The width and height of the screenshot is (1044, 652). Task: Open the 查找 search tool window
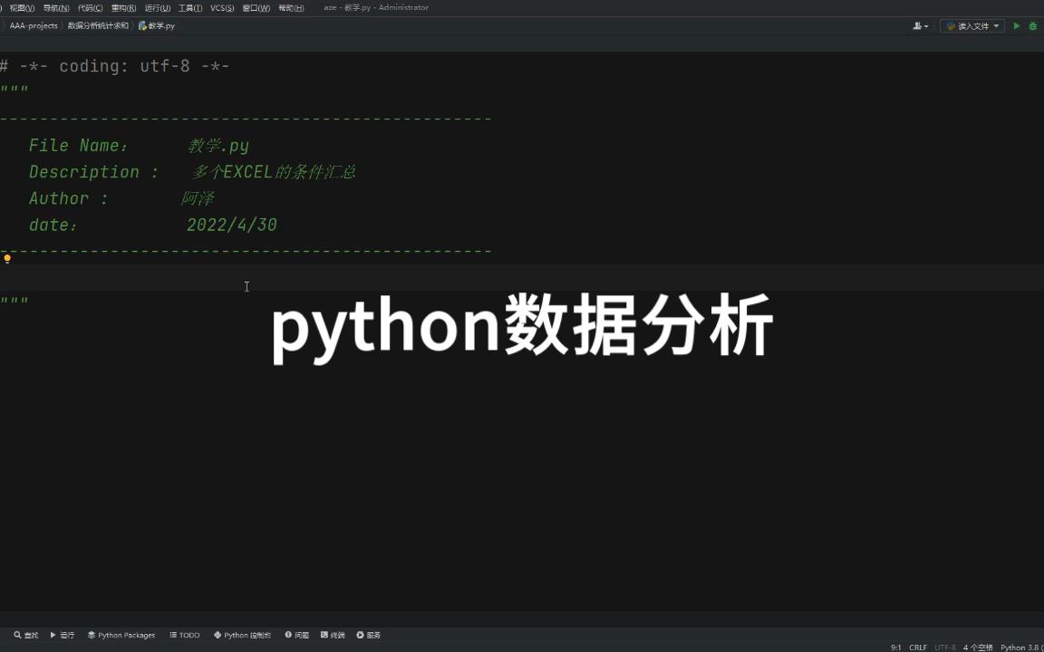click(27, 635)
